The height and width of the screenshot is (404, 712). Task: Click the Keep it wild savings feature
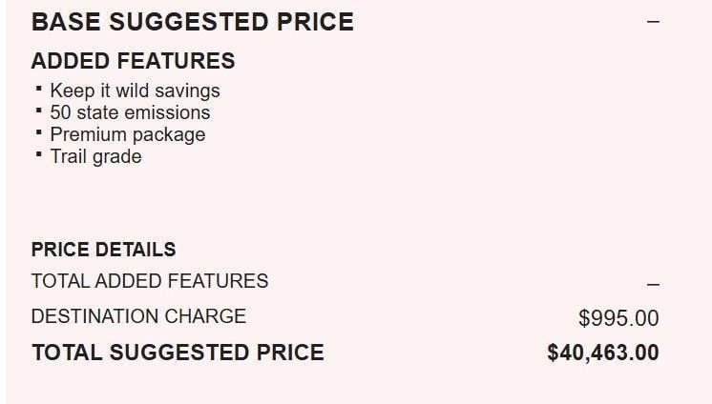point(135,91)
